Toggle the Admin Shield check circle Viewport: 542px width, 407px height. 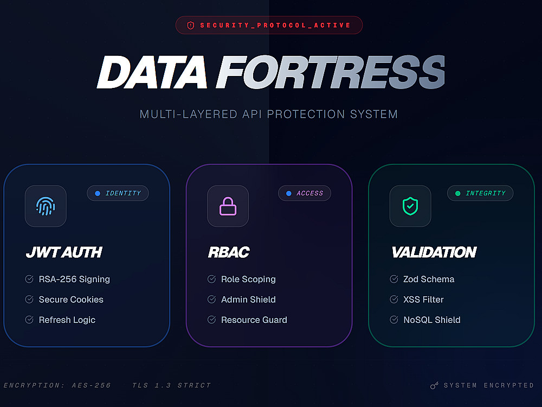(x=211, y=300)
